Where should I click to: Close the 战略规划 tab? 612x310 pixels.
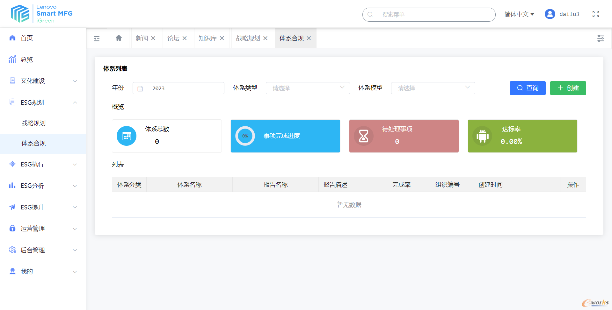tap(266, 38)
